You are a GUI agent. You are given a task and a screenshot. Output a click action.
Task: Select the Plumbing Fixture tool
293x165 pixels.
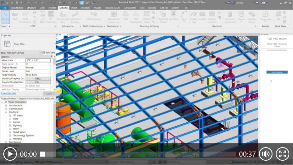click(x=163, y=17)
